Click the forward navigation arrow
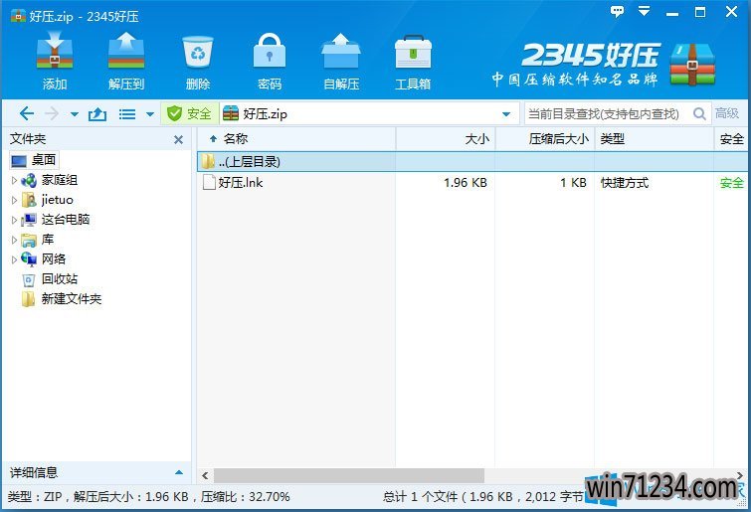The height and width of the screenshot is (512, 751). coord(52,114)
